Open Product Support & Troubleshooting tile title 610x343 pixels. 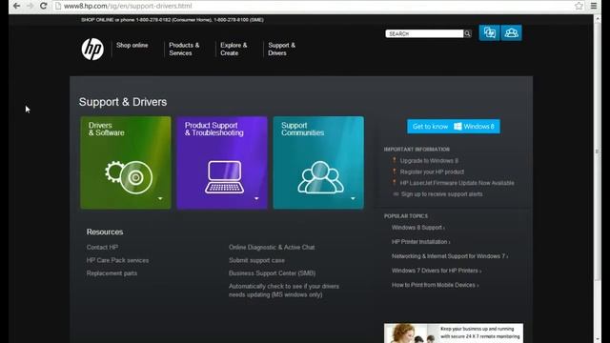(213, 130)
